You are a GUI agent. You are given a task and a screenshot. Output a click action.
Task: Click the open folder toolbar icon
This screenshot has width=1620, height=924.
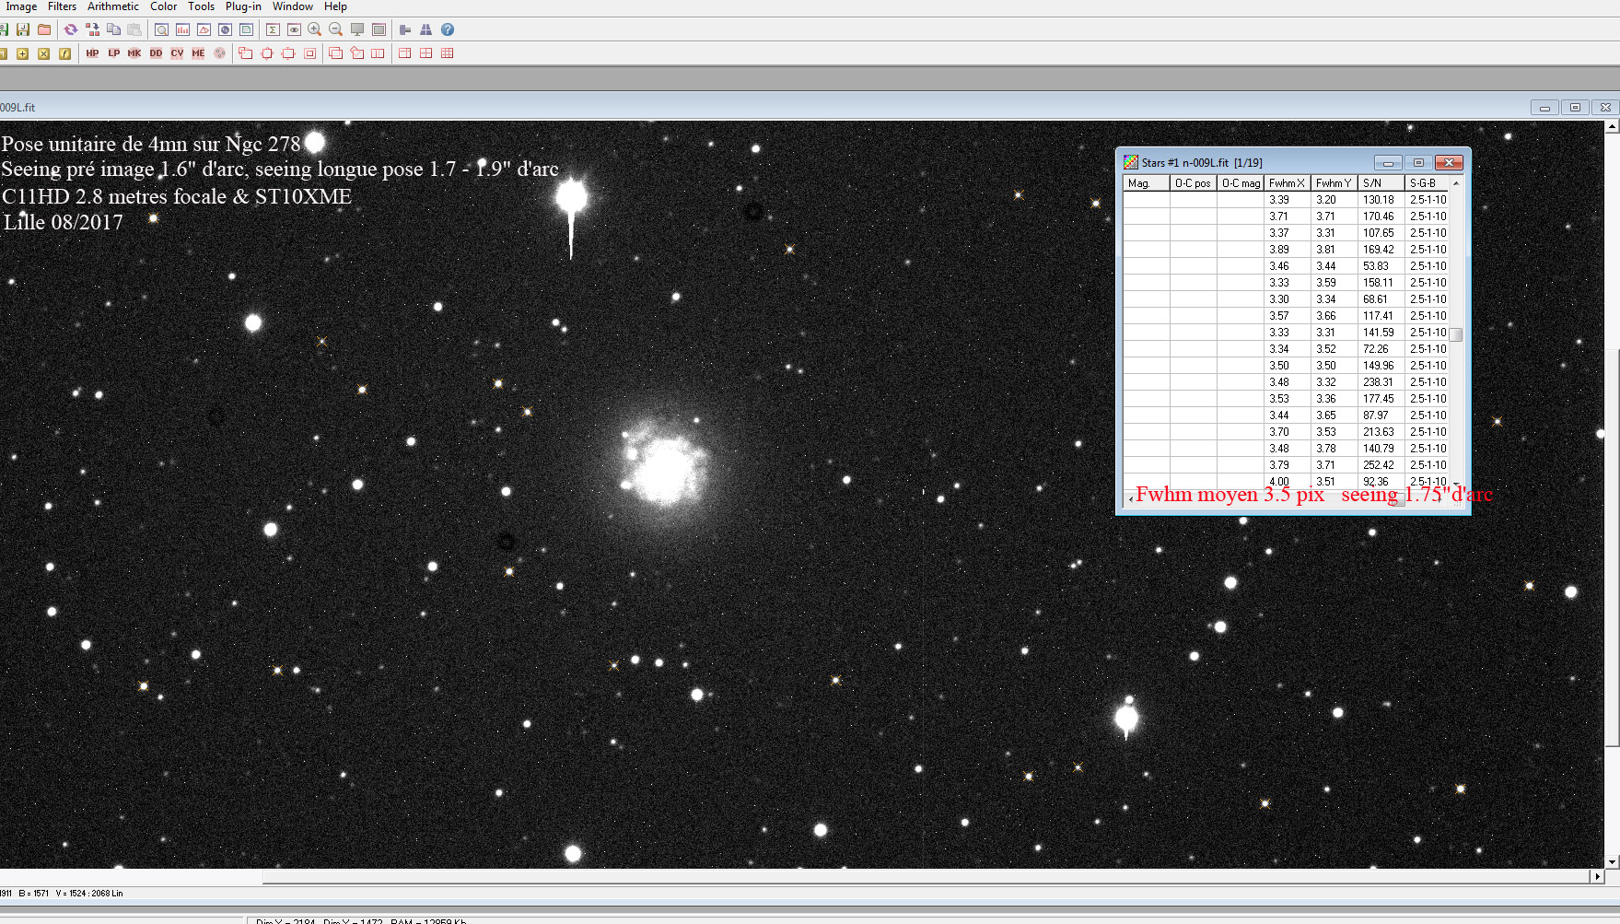[x=44, y=29]
